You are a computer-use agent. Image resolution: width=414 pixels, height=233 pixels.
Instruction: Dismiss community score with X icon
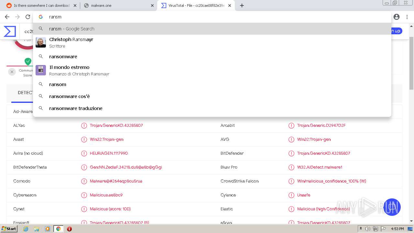coord(12,72)
